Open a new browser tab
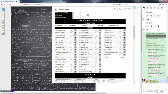The width and height of the screenshot is (168, 94). pyautogui.click(x=21, y=2)
